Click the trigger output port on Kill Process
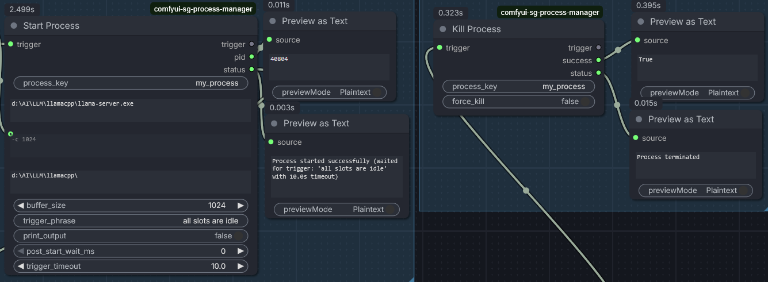The height and width of the screenshot is (282, 768). pyautogui.click(x=598, y=48)
